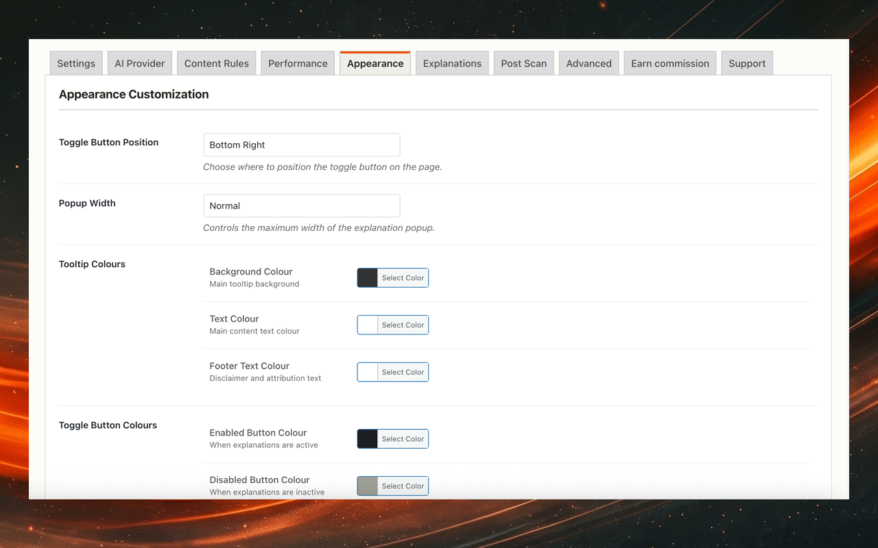The height and width of the screenshot is (548, 878).
Task: Click Select Color for Enabled Button Colour
Action: [403, 438]
